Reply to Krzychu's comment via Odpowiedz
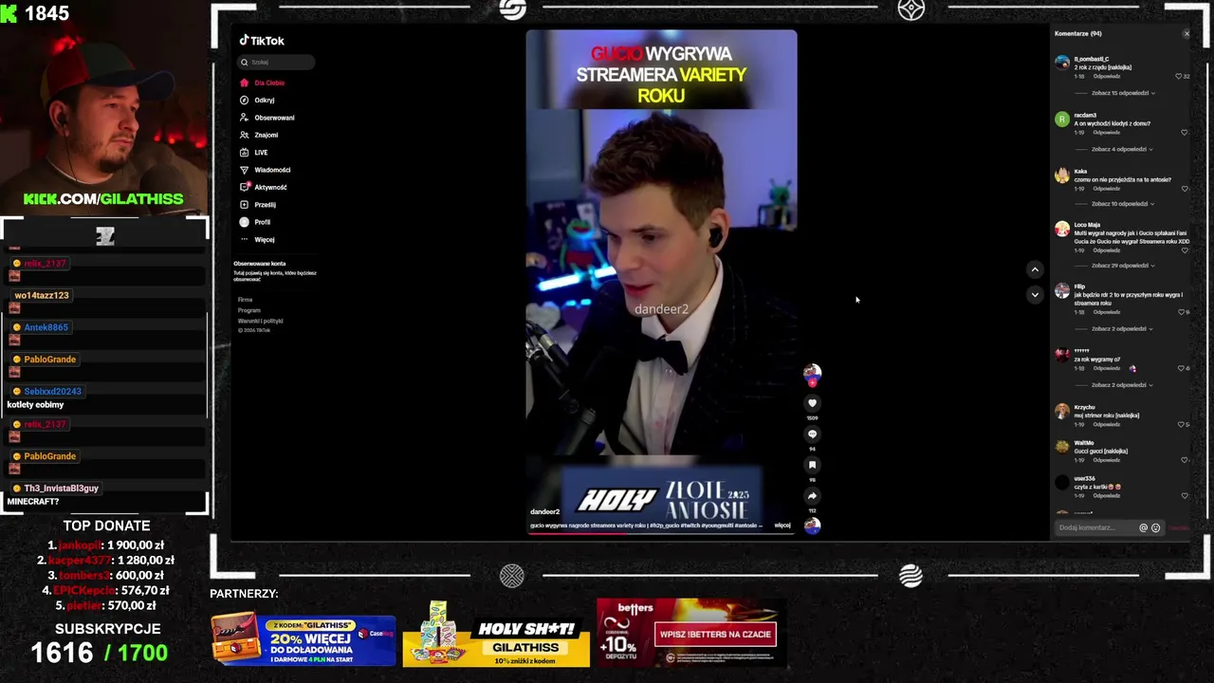Image resolution: width=1214 pixels, height=683 pixels. tap(1106, 424)
